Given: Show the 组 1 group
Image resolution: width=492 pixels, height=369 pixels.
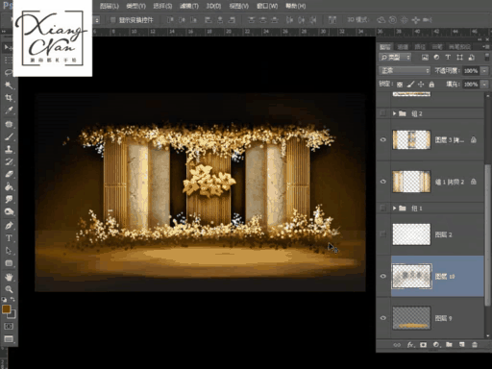Looking at the screenshot, I should pyautogui.click(x=382, y=209).
